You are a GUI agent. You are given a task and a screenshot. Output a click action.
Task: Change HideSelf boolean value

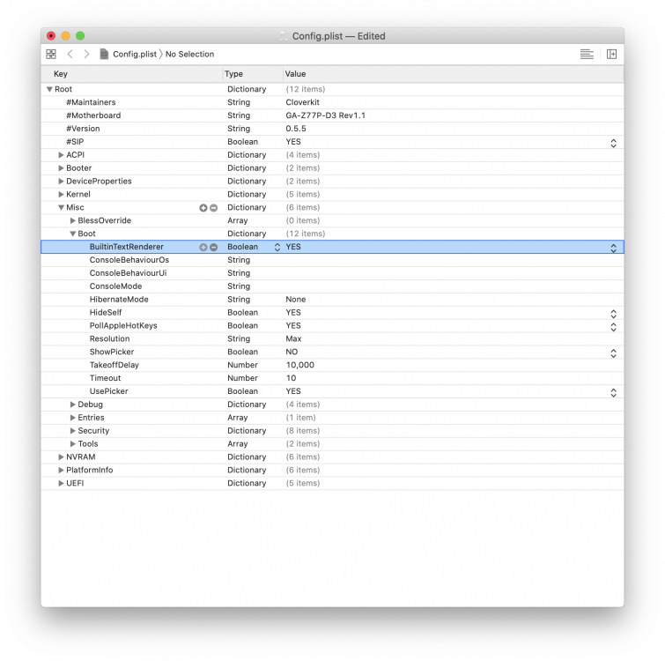point(613,314)
